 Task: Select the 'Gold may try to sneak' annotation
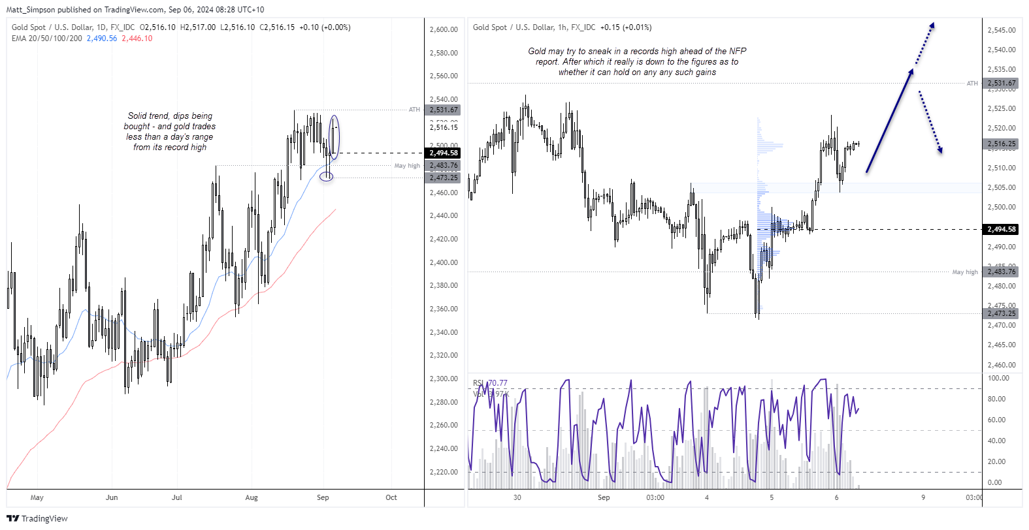click(637, 61)
